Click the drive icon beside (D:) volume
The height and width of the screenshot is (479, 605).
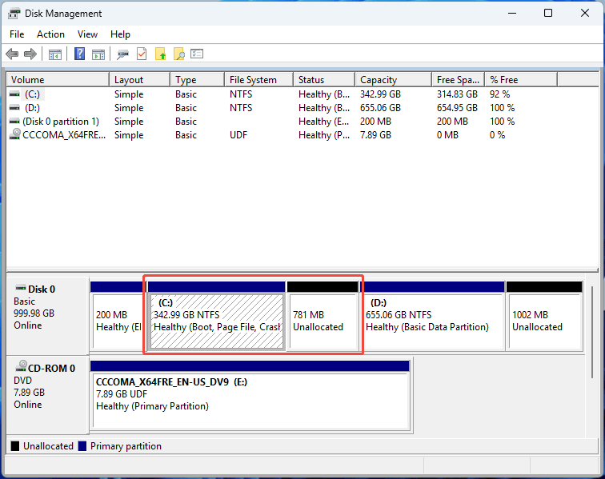tap(14, 108)
